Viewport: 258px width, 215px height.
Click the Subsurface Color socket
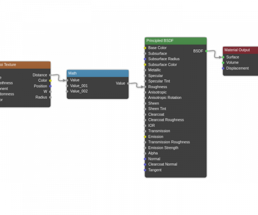145,64
